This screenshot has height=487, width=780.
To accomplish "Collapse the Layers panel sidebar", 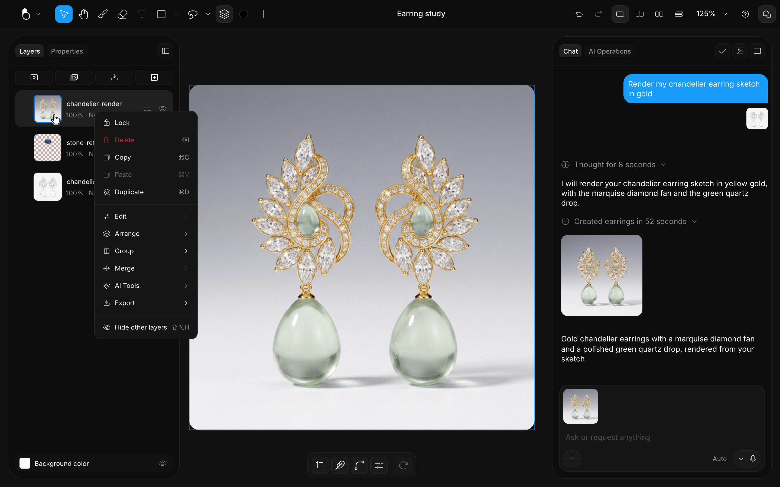I will pyautogui.click(x=166, y=51).
